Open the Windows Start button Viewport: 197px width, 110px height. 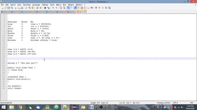[x=3, y=107]
